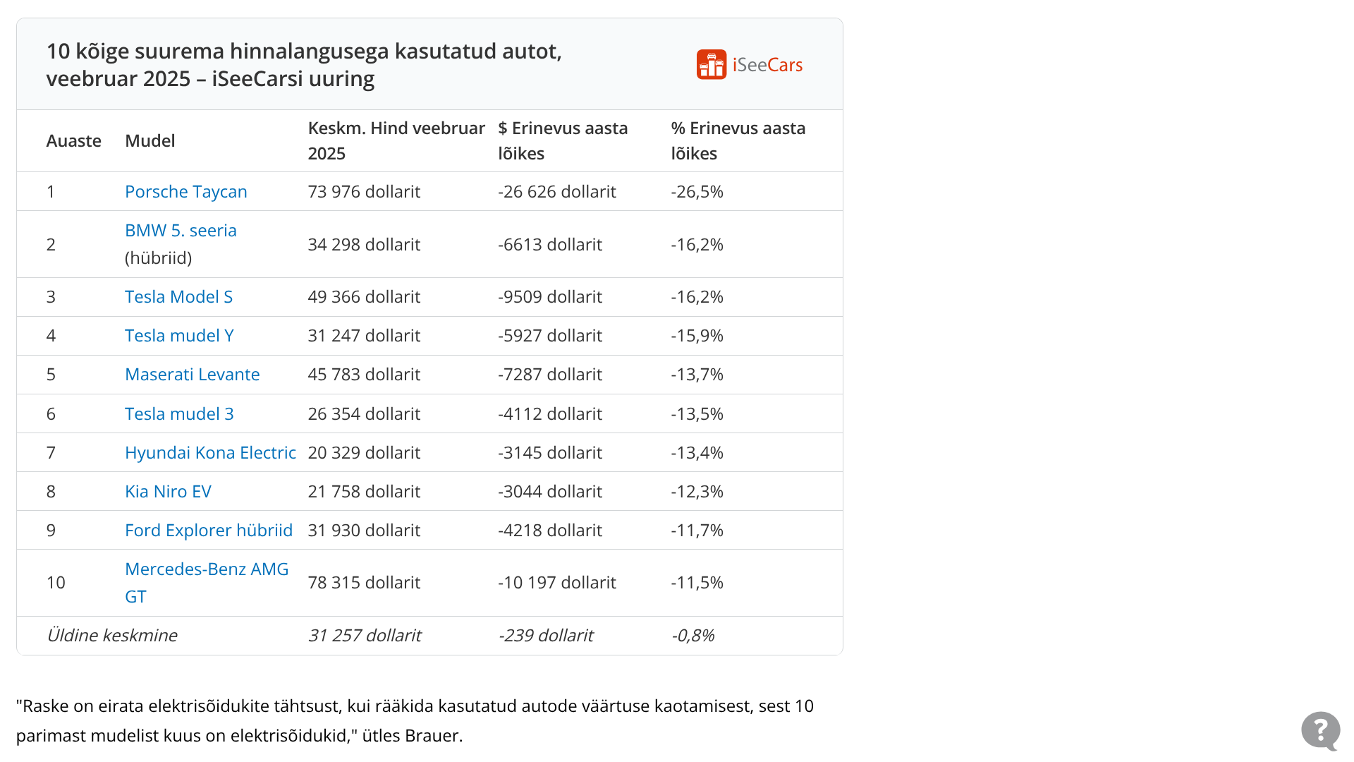This screenshot has height=762, width=1354.
Task: Go to Hyundai Kona Electric link
Action: [210, 453]
